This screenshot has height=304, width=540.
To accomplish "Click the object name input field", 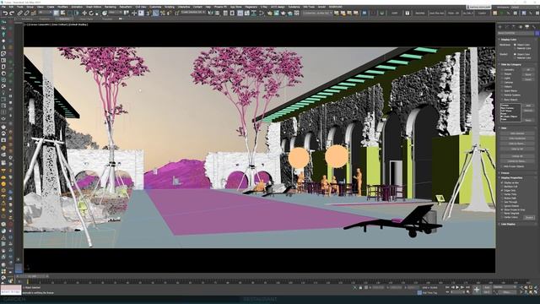I will pyautogui.click(x=516, y=33).
